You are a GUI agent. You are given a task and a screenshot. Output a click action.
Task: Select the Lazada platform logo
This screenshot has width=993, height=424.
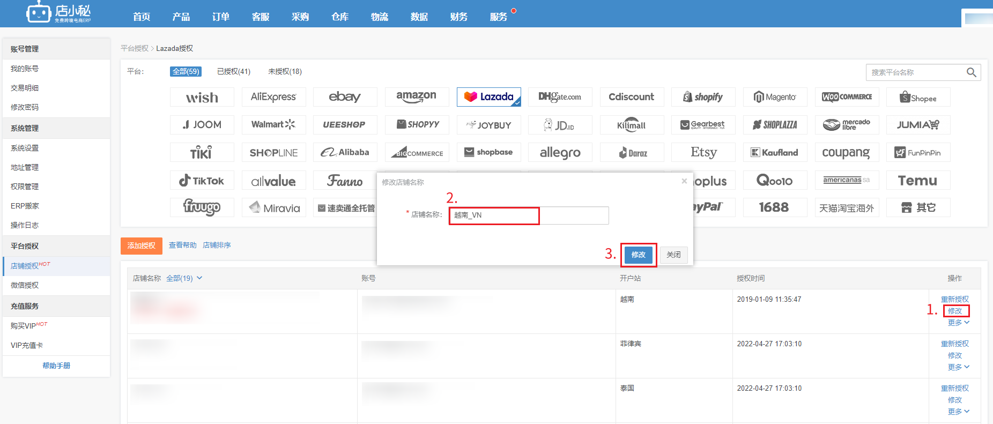(488, 97)
